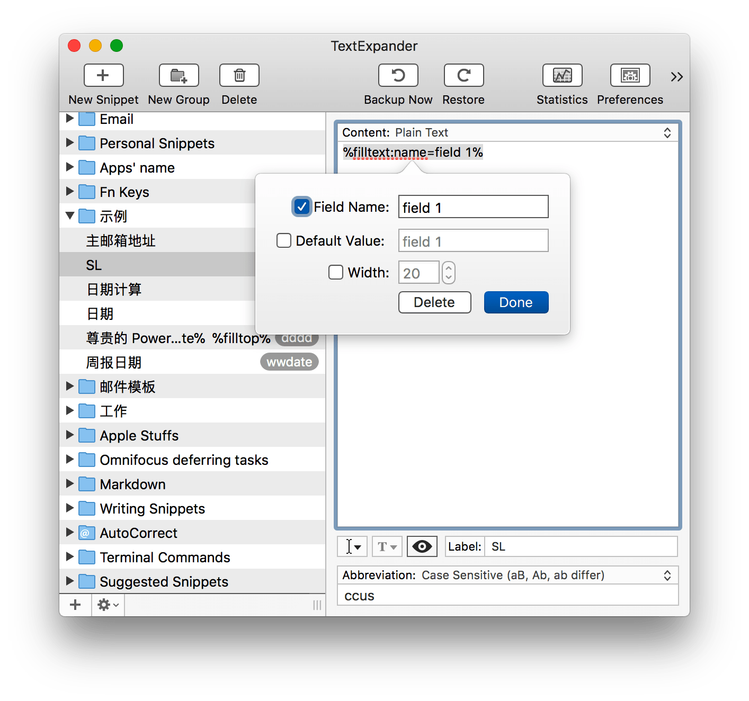
Task: Expand the Markdown group
Action: click(69, 483)
